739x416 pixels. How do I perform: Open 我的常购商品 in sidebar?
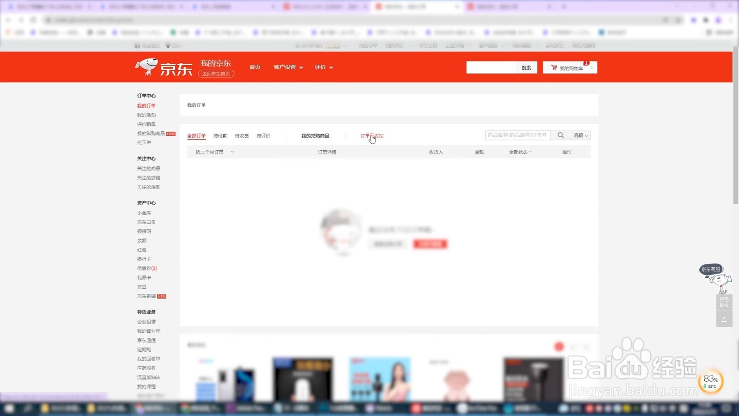click(x=151, y=134)
